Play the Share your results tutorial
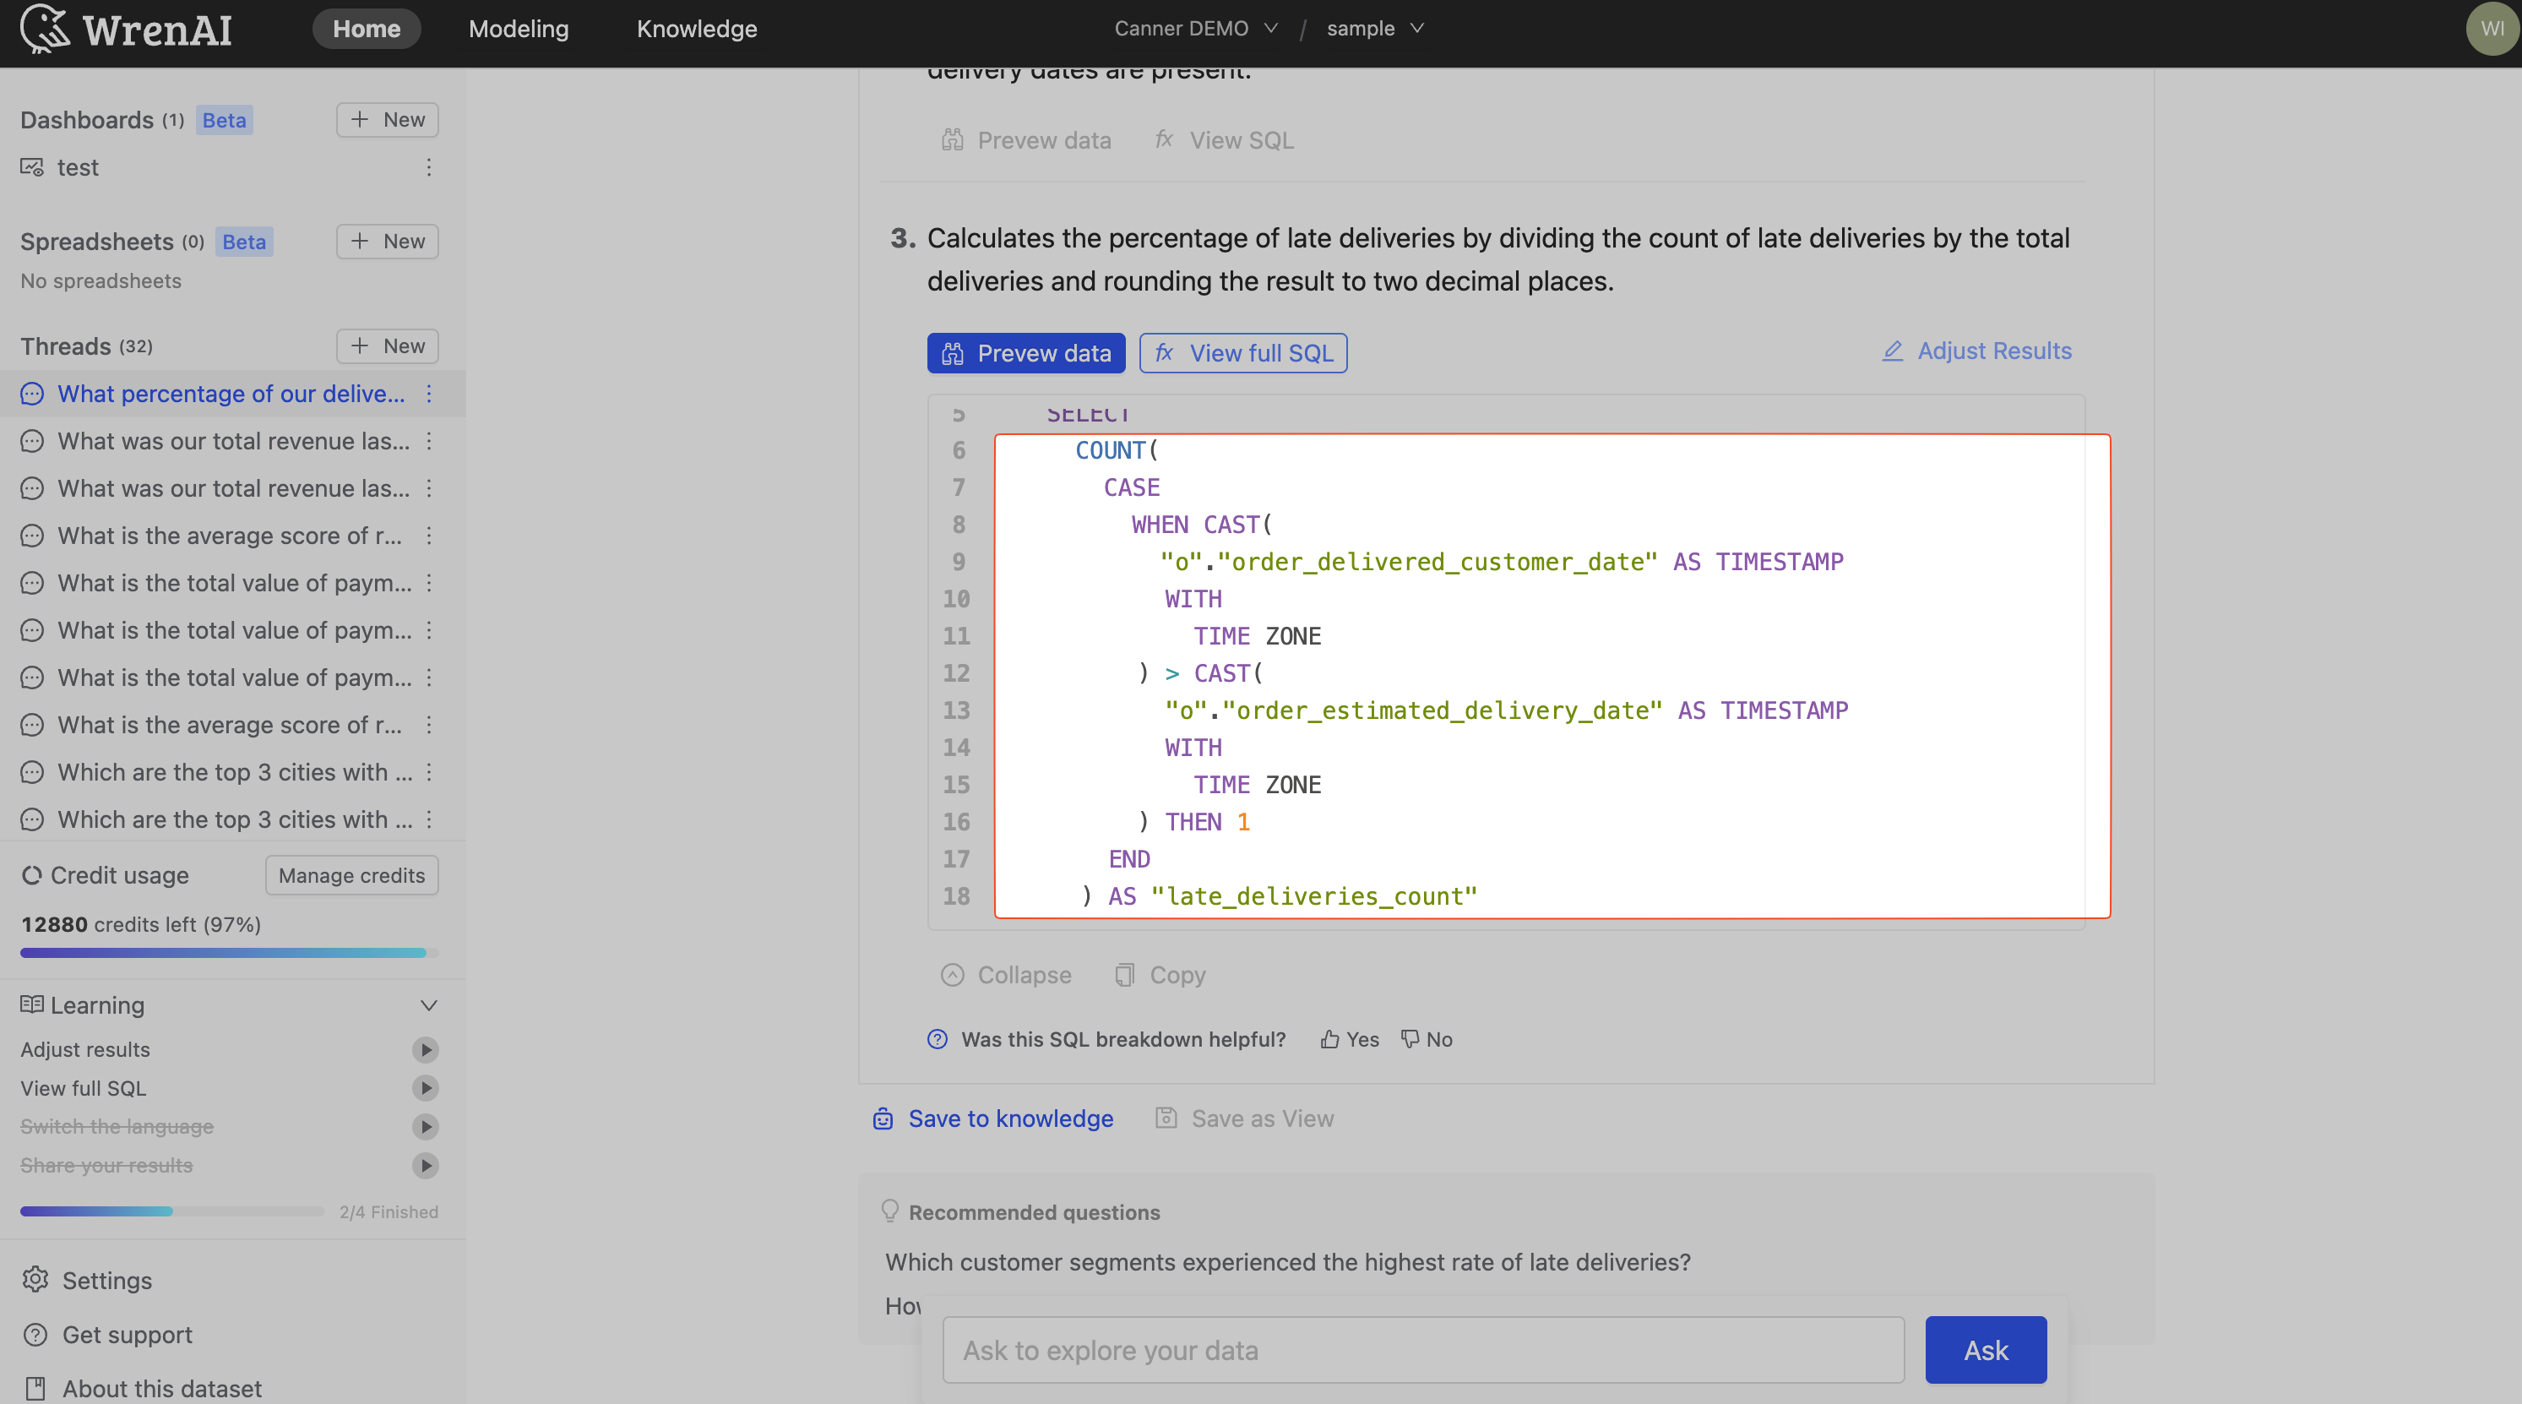The image size is (2522, 1404). (425, 1165)
